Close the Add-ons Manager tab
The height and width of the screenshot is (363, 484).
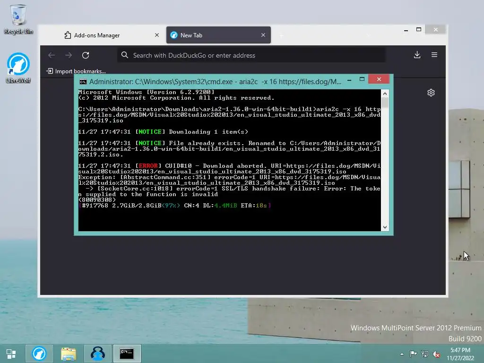point(157,35)
